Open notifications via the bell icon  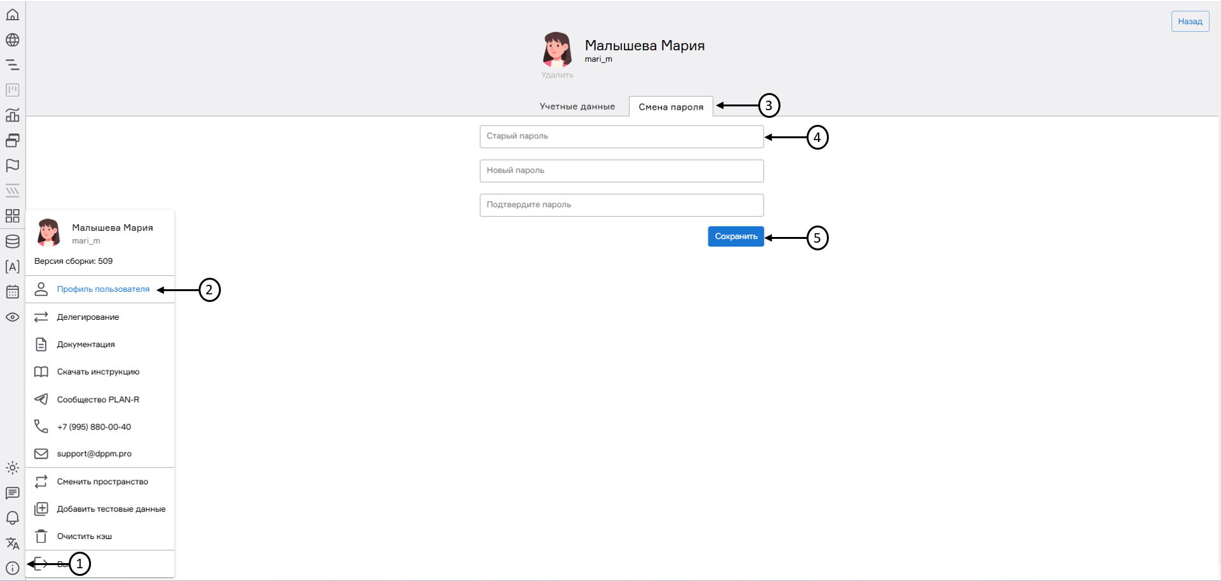tap(13, 518)
